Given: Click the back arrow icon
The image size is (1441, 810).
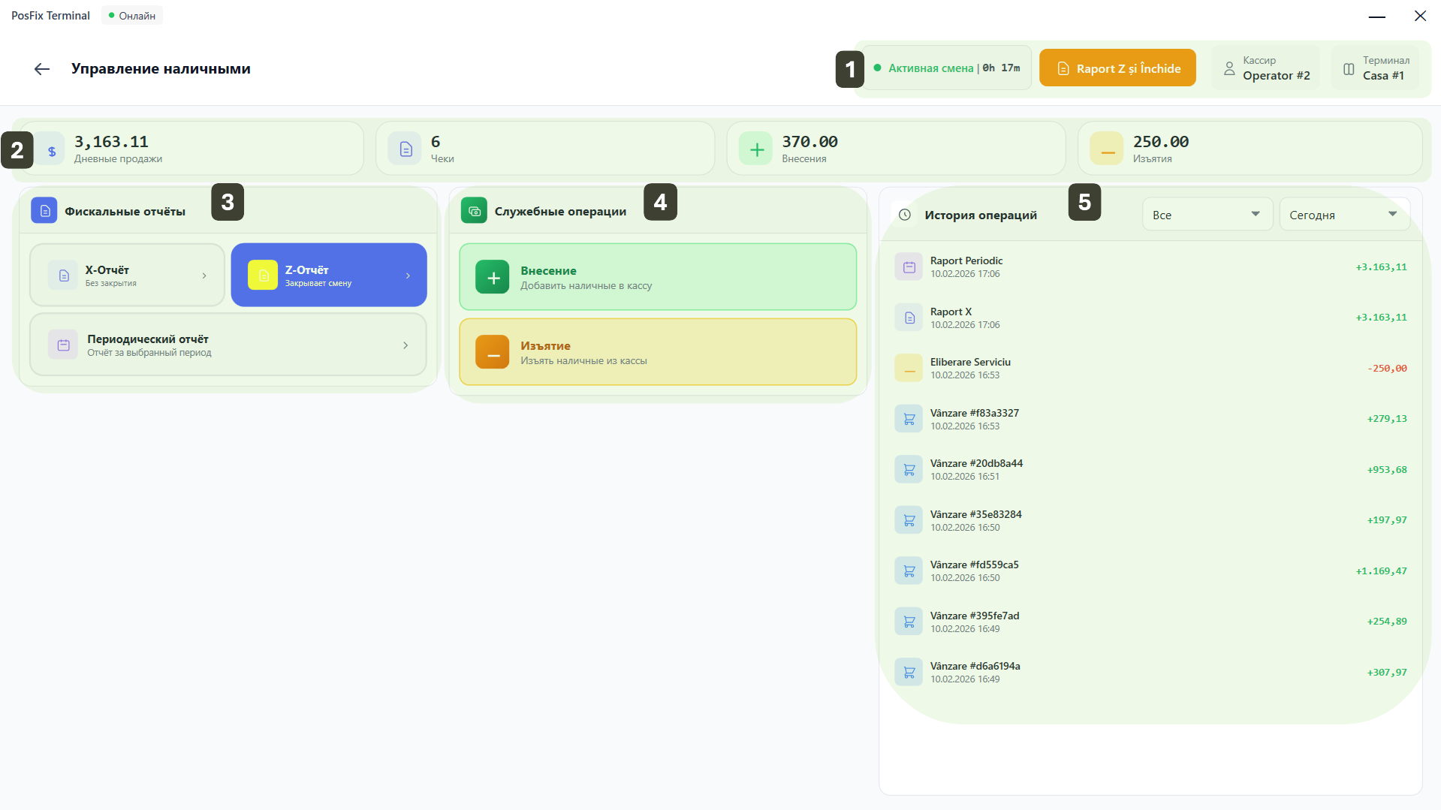Looking at the screenshot, I should coord(42,69).
